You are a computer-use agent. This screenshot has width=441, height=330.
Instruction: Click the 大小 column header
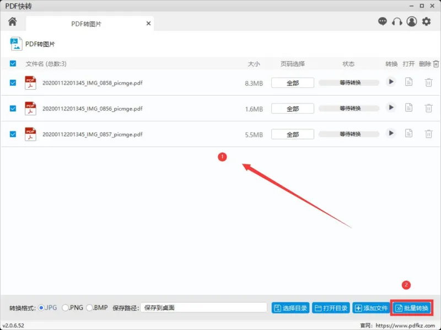coord(254,64)
